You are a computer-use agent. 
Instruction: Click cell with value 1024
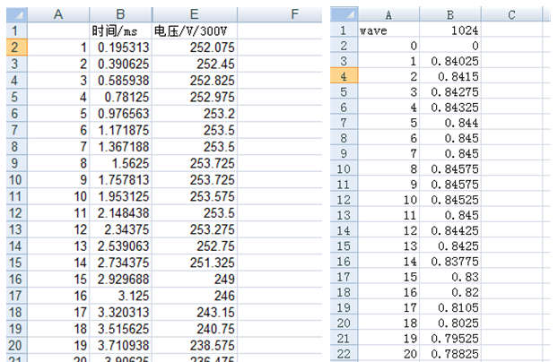point(450,30)
